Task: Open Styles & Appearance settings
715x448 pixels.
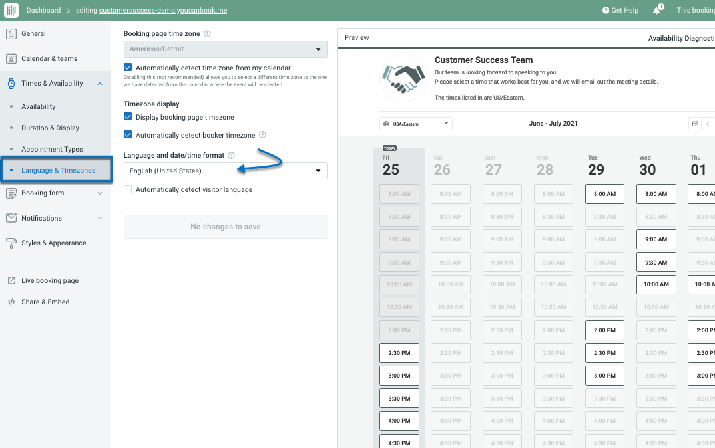Action: click(54, 243)
